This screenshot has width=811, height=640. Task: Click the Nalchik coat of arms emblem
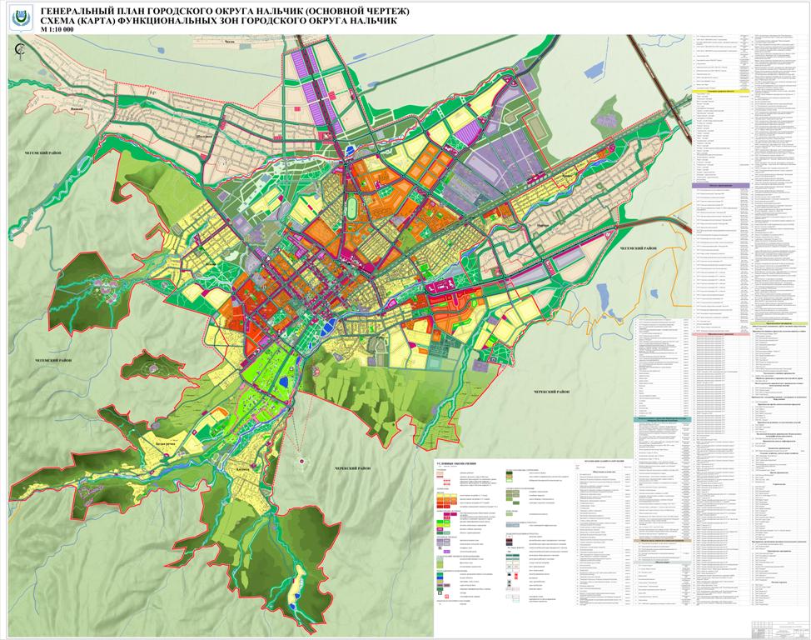click(21, 20)
